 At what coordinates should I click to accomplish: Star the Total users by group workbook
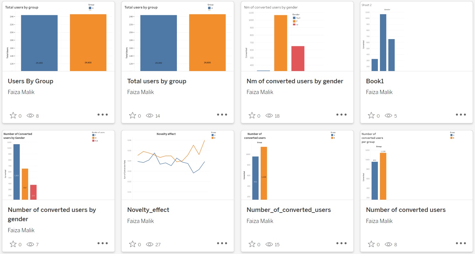click(132, 116)
